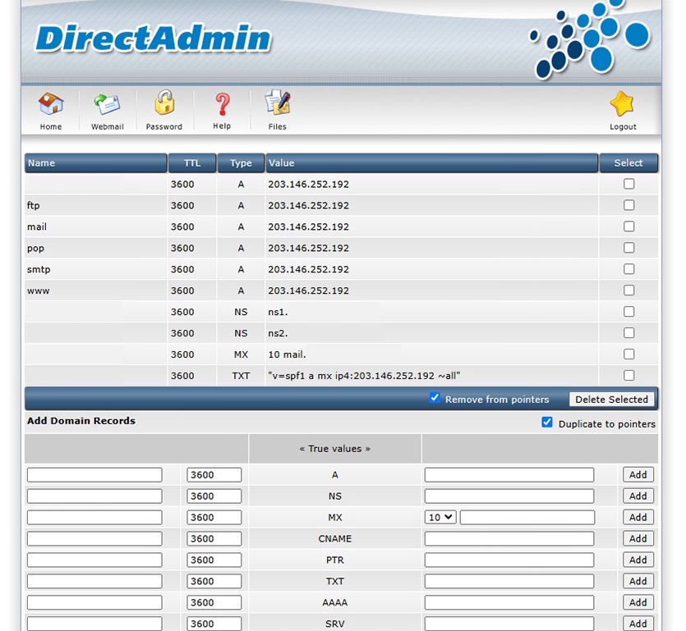Click the Delete Selected button

611,400
